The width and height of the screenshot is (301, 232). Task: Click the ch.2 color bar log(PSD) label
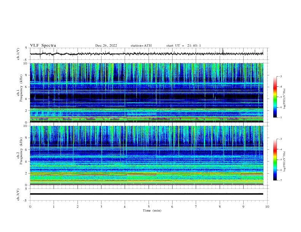(285, 161)
